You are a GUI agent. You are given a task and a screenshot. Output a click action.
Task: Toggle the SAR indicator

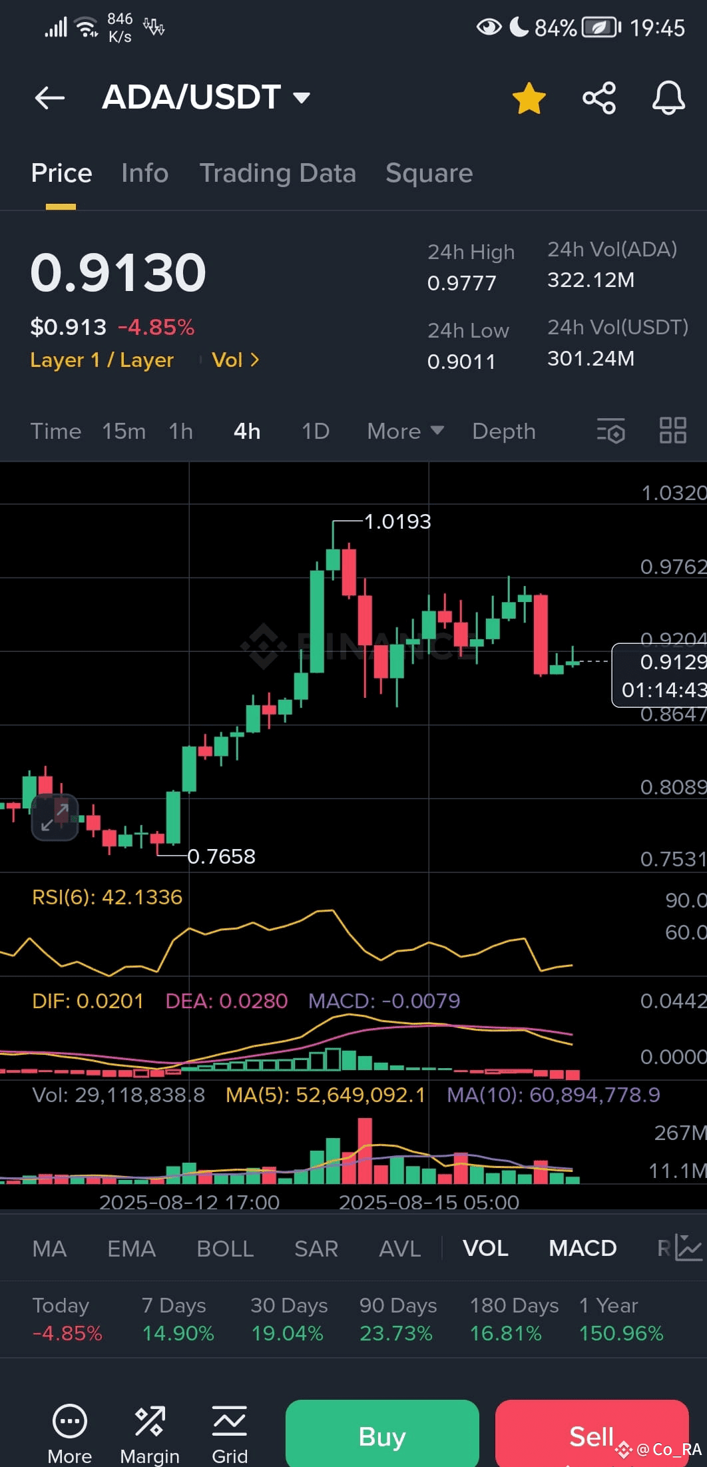[316, 1249]
